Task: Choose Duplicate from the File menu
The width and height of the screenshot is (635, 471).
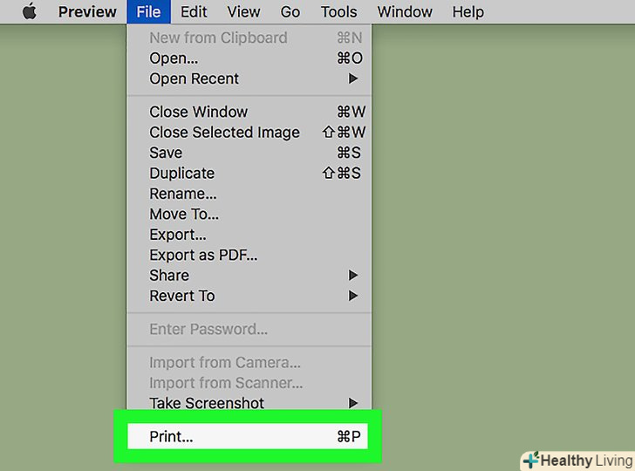Action: point(181,173)
